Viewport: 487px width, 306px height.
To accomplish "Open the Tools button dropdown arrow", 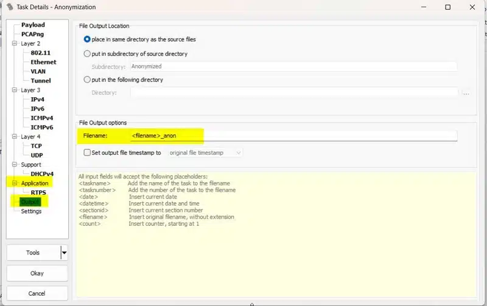I will coord(64,253).
